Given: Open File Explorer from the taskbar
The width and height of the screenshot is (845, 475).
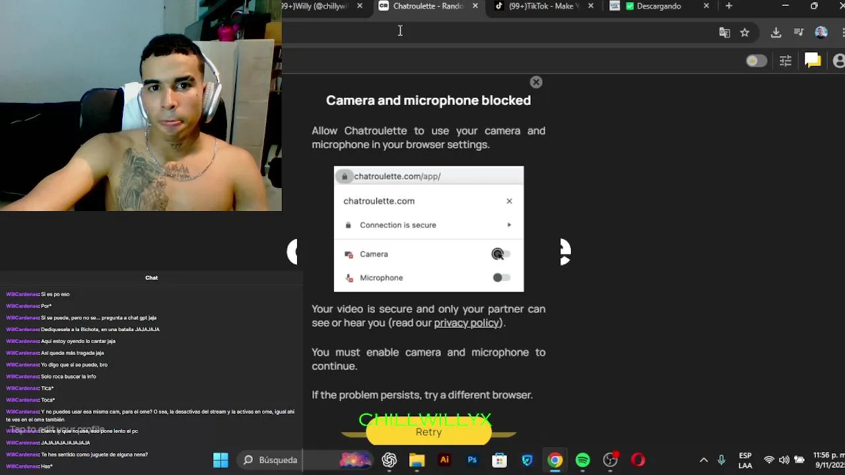Looking at the screenshot, I should (417, 460).
